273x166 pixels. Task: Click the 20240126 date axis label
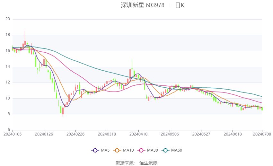[44, 134]
